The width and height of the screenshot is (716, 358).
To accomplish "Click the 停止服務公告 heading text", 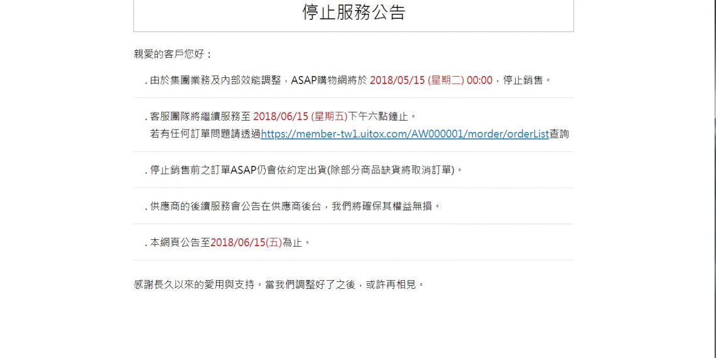I will coord(354,13).
